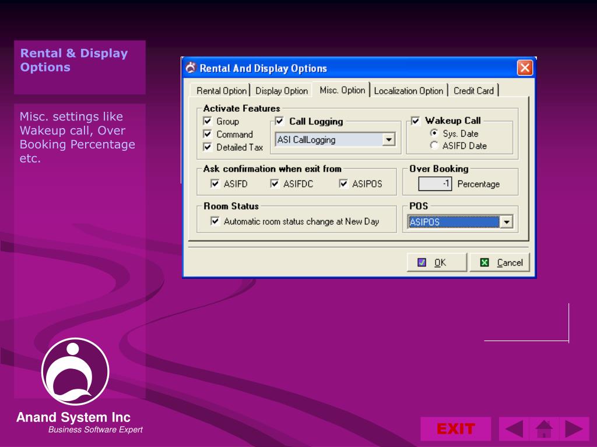Uncheck ASIFD exit confirmation
597x447 pixels.
click(215, 184)
